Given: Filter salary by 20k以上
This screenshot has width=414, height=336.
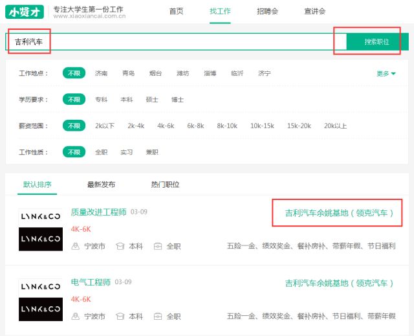Looking at the screenshot, I should [335, 126].
